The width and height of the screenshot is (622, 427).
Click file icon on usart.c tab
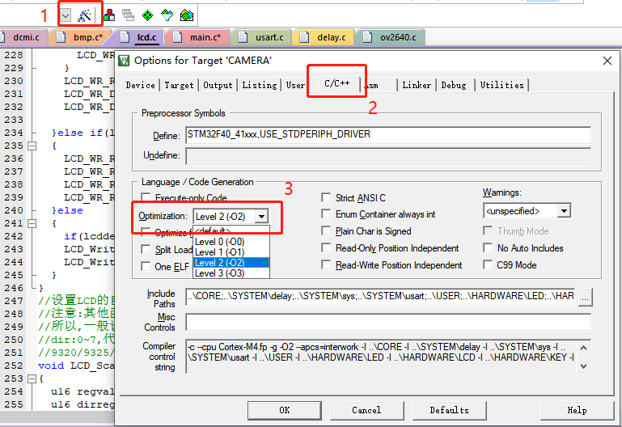tap(243, 37)
